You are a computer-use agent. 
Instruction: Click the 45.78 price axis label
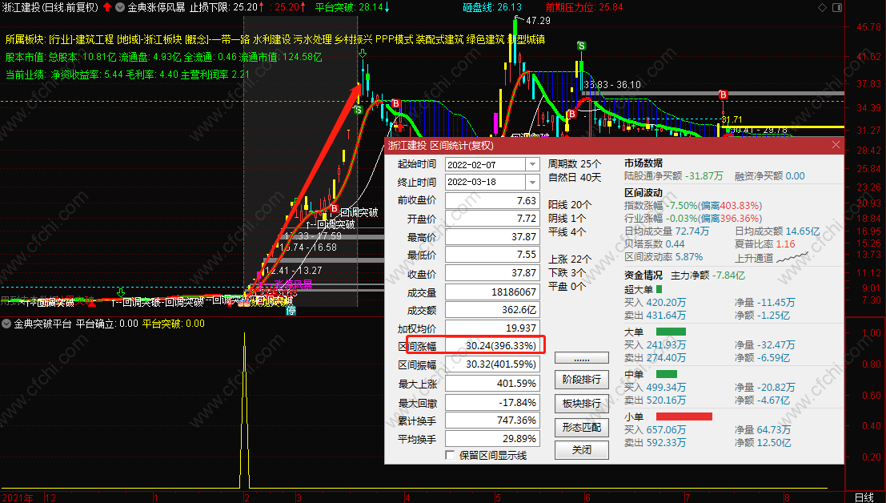869,27
